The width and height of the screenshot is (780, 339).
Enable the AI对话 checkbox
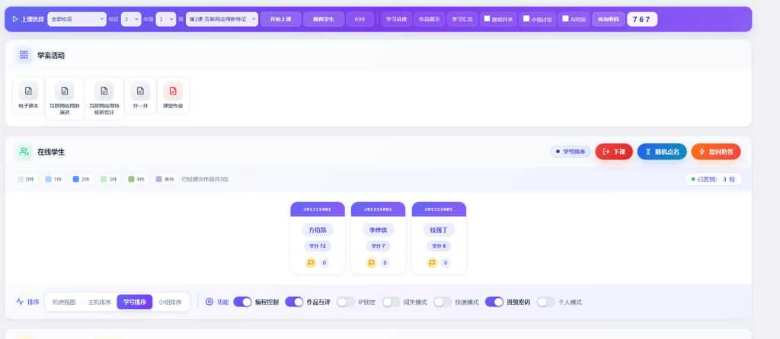(x=564, y=18)
